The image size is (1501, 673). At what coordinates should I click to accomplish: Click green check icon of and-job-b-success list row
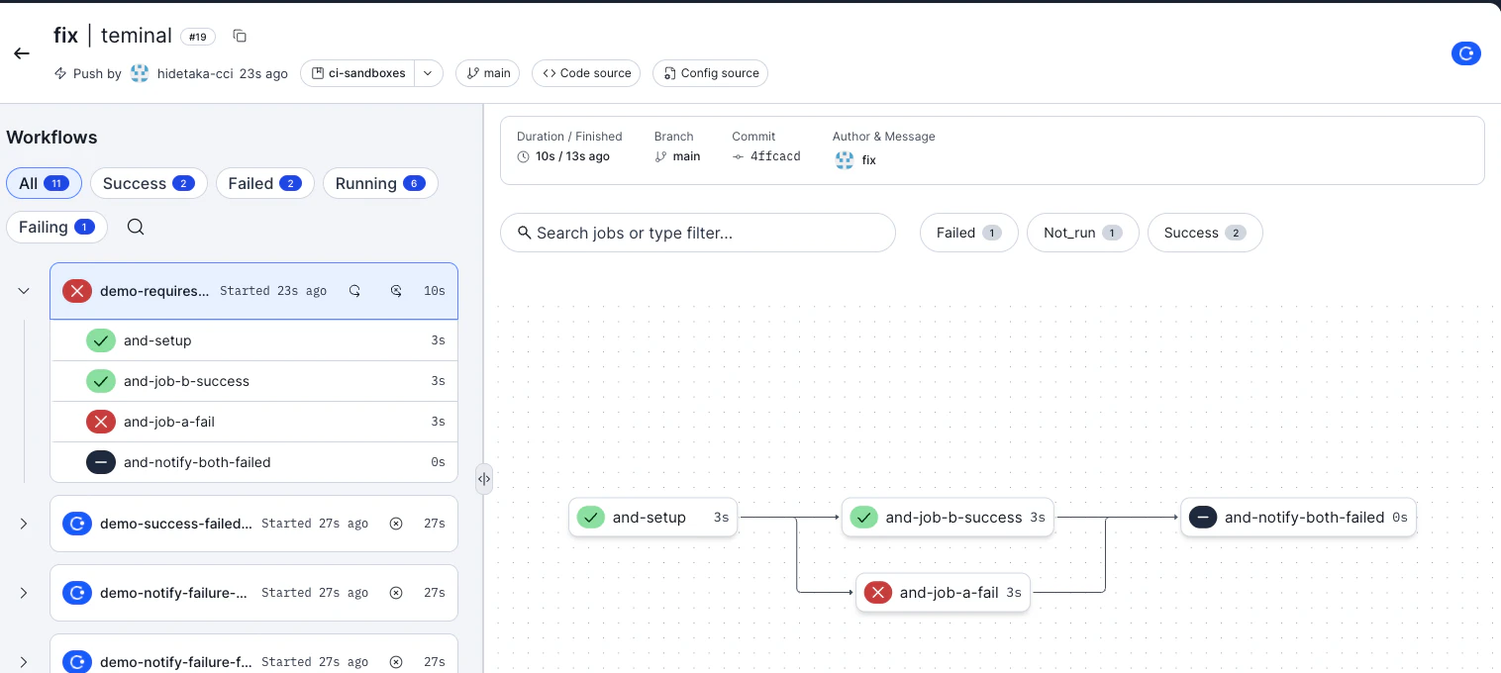click(101, 381)
